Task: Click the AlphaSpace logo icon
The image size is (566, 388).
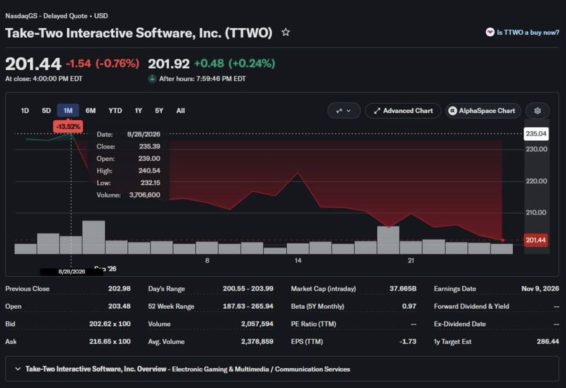Action: coord(452,111)
